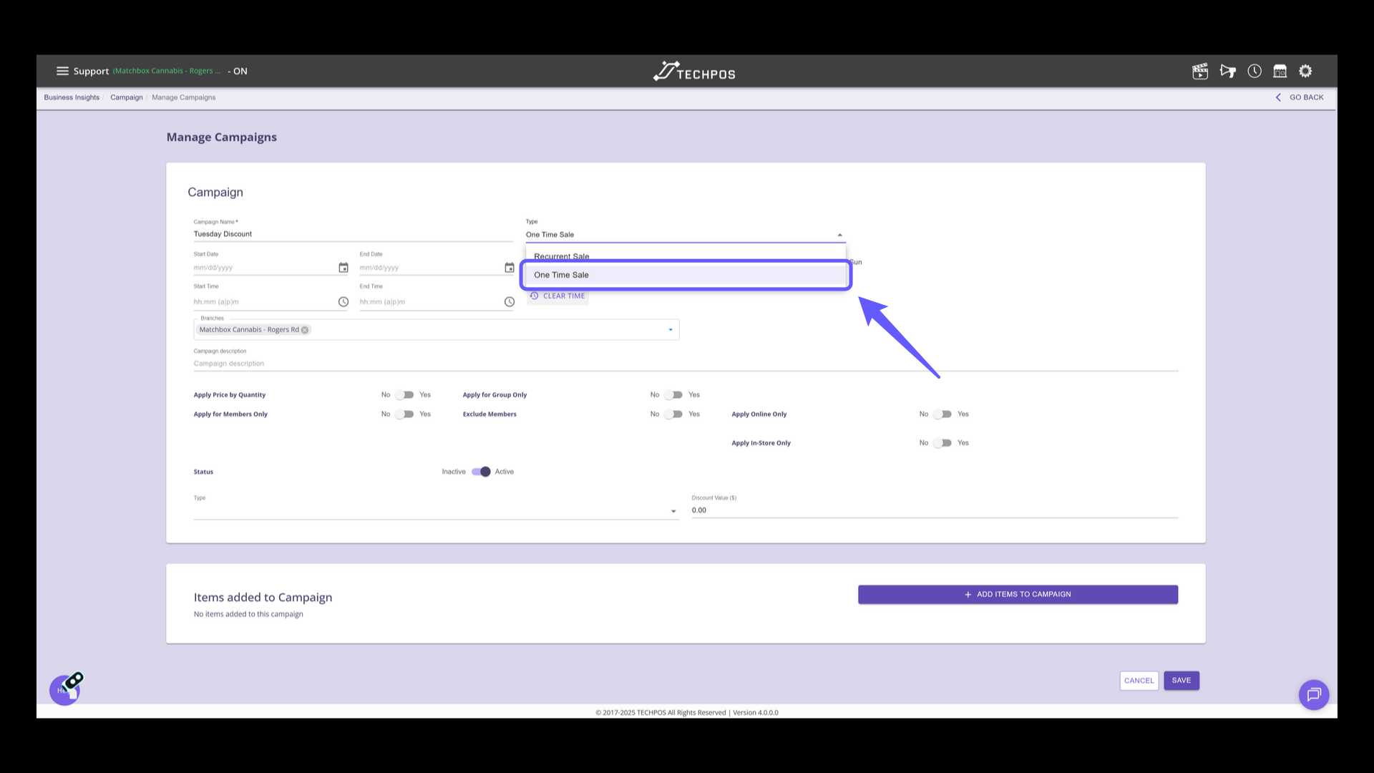Collapse the campaign Type dropdown arrow
Screen dimensions: 1374x773
coord(840,235)
